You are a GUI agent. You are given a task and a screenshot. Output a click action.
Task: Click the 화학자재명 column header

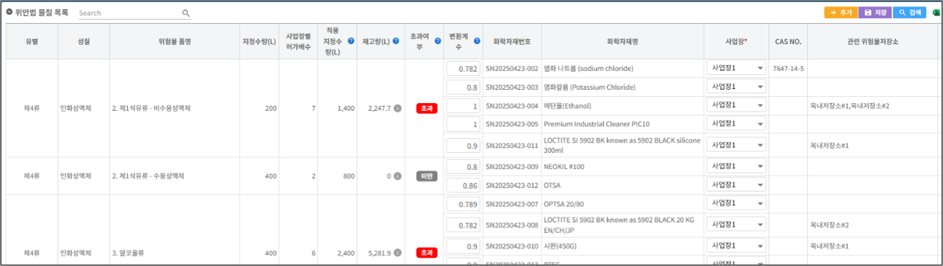tap(622, 41)
